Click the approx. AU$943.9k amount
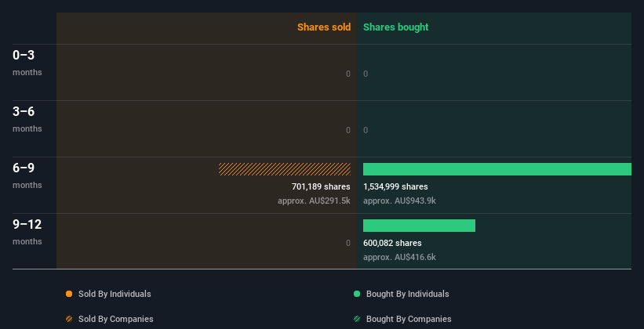Screen dimensions: 644x329 click(399, 201)
